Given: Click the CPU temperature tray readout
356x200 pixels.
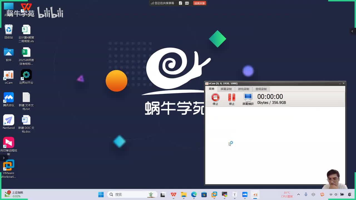Looking at the screenshot, I should click(x=287, y=194).
